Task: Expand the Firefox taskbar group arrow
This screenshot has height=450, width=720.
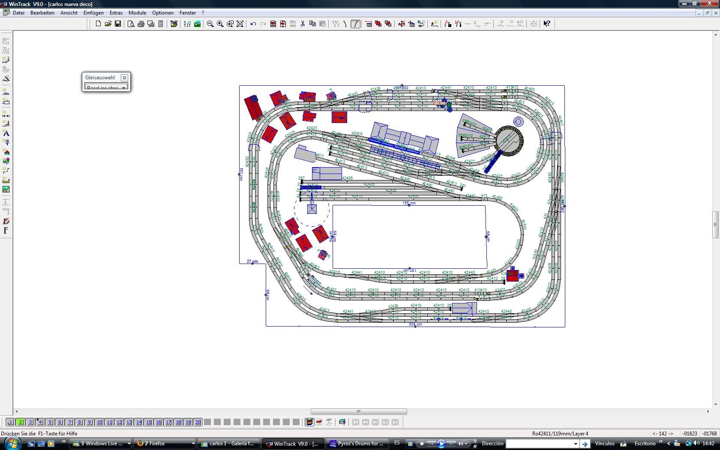Action: (x=193, y=444)
